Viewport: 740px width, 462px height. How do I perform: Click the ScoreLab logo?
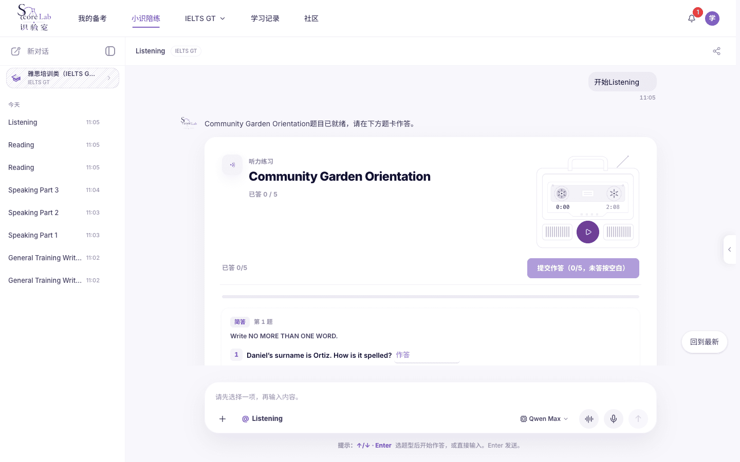pyautogui.click(x=34, y=18)
